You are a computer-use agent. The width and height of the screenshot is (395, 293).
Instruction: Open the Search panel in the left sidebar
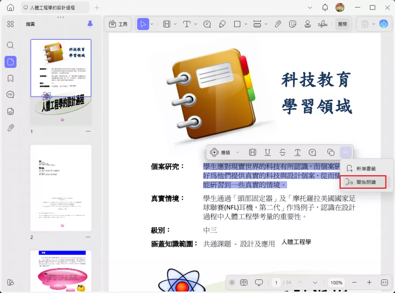point(10,45)
